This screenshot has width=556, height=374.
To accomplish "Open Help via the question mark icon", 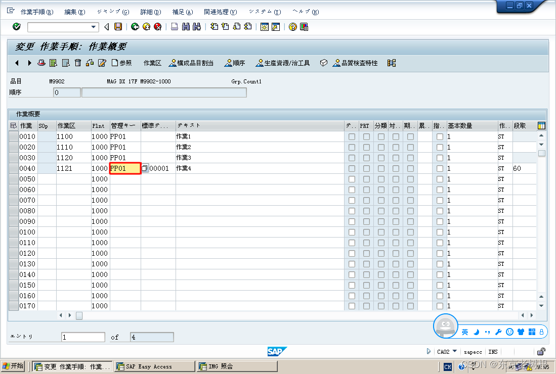I will 293,27.
